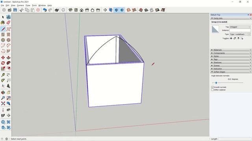
Task: Click the status bar help question icon
Action: 2,139
